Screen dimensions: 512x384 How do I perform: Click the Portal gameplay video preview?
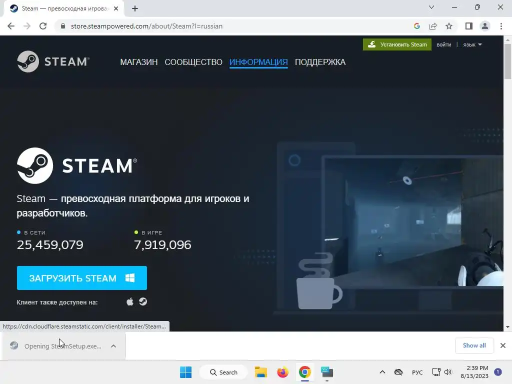(412, 222)
